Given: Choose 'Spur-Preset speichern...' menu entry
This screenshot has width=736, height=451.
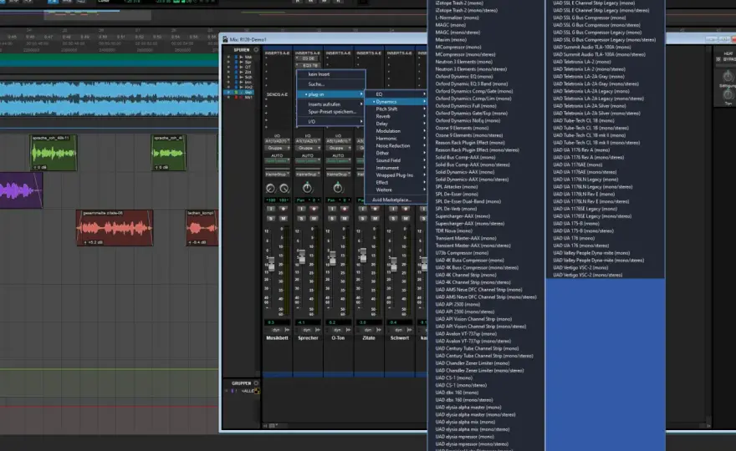Looking at the screenshot, I should click(x=331, y=112).
